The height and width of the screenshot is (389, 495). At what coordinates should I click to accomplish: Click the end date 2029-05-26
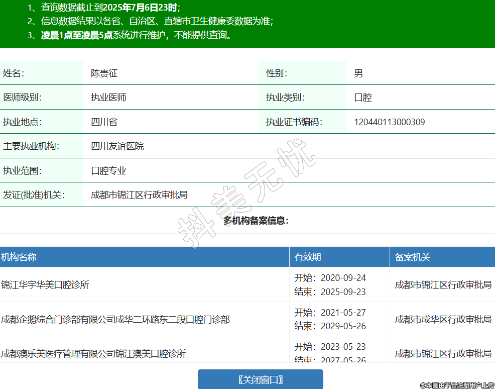point(343,326)
